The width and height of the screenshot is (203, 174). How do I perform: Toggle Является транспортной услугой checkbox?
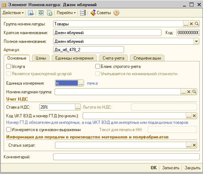(9, 74)
